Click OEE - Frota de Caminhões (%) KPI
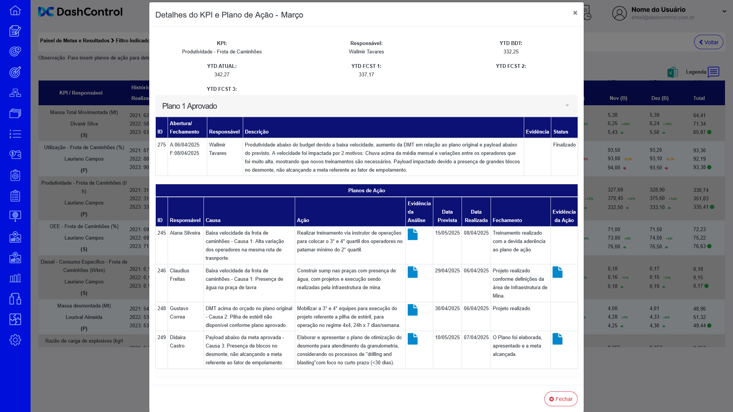This screenshot has height=412, width=733. coord(84,226)
